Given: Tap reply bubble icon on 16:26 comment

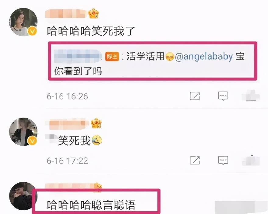Looking at the screenshot, I should (223, 96).
